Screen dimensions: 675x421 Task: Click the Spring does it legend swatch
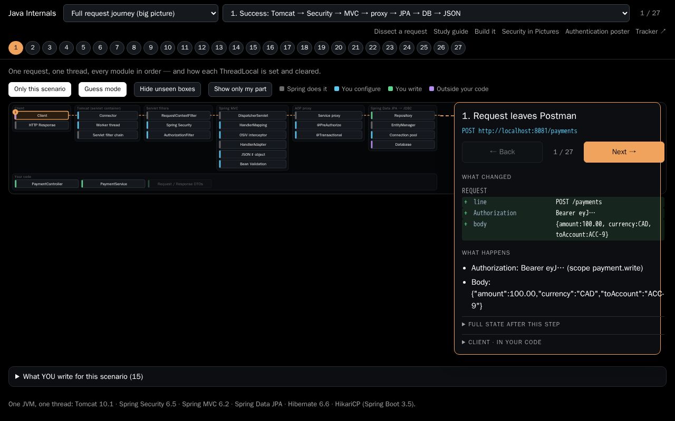tap(282, 89)
